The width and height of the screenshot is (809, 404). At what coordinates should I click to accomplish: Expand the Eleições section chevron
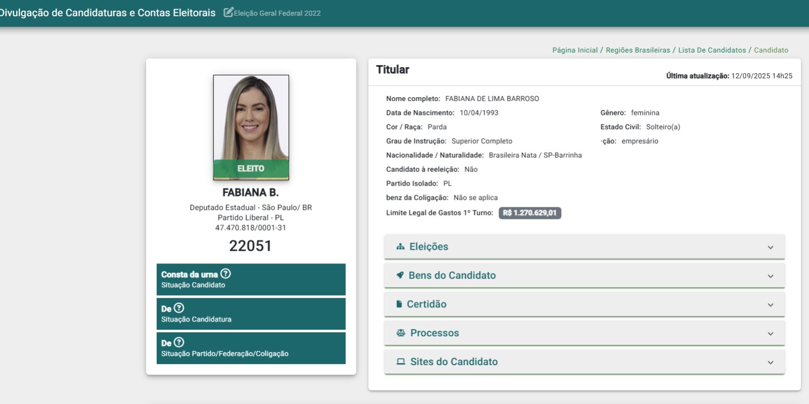(x=771, y=247)
